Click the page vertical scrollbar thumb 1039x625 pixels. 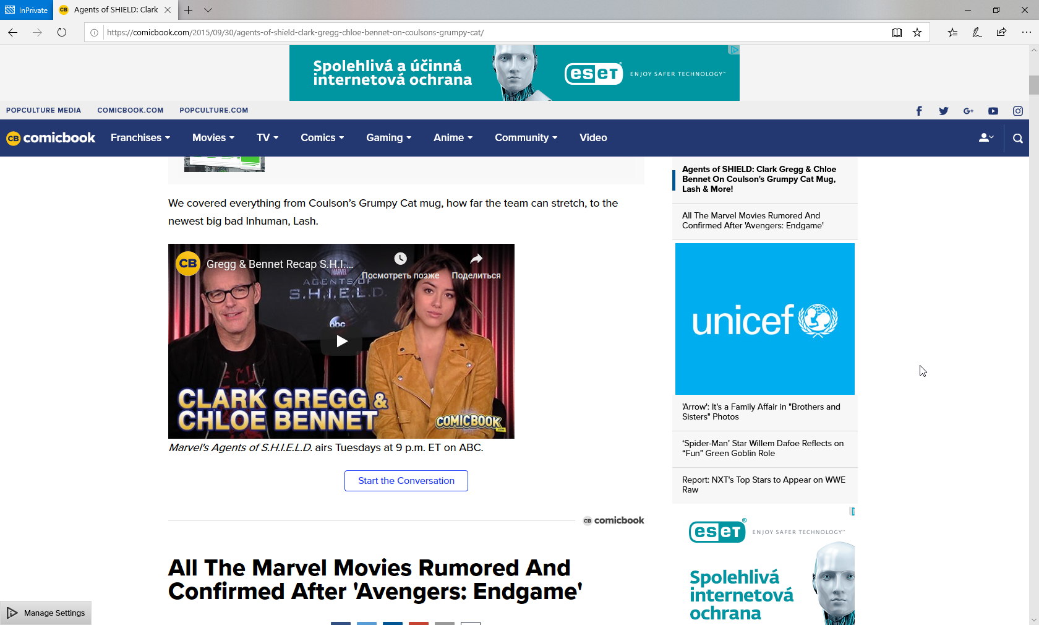pos(1033,85)
